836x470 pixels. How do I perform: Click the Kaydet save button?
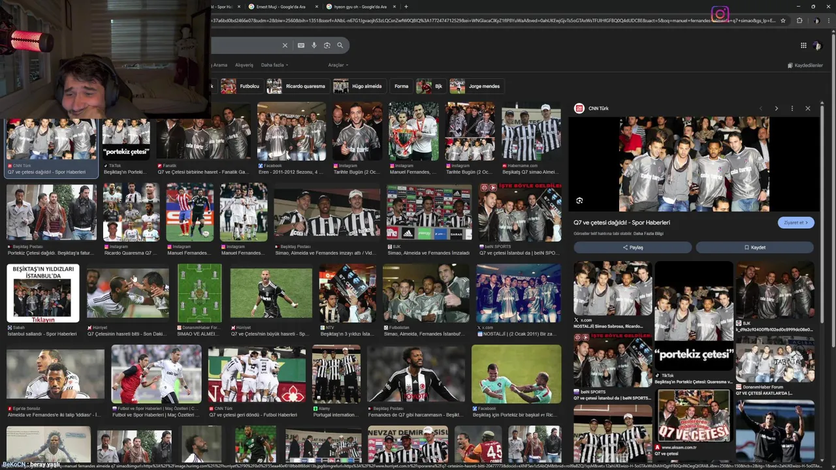pos(754,247)
